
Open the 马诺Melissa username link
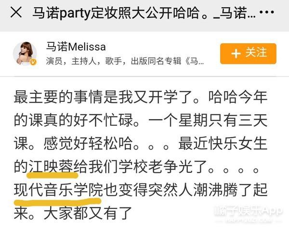coord(76,47)
